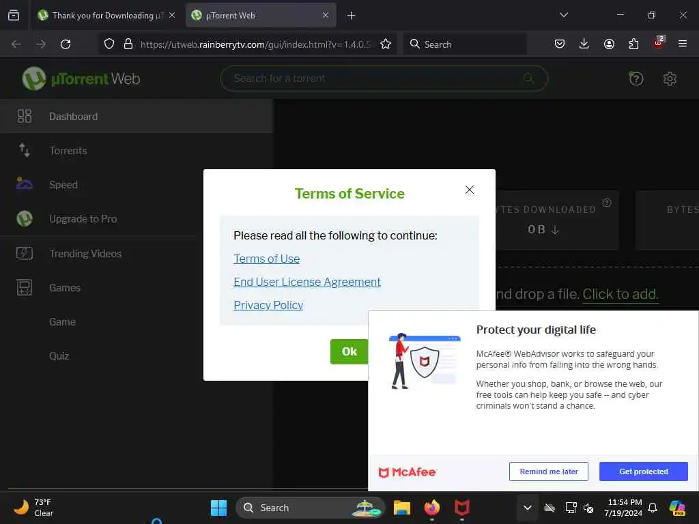The image size is (699, 524).
Task: Open the End User License Agreement link
Action: tap(307, 282)
